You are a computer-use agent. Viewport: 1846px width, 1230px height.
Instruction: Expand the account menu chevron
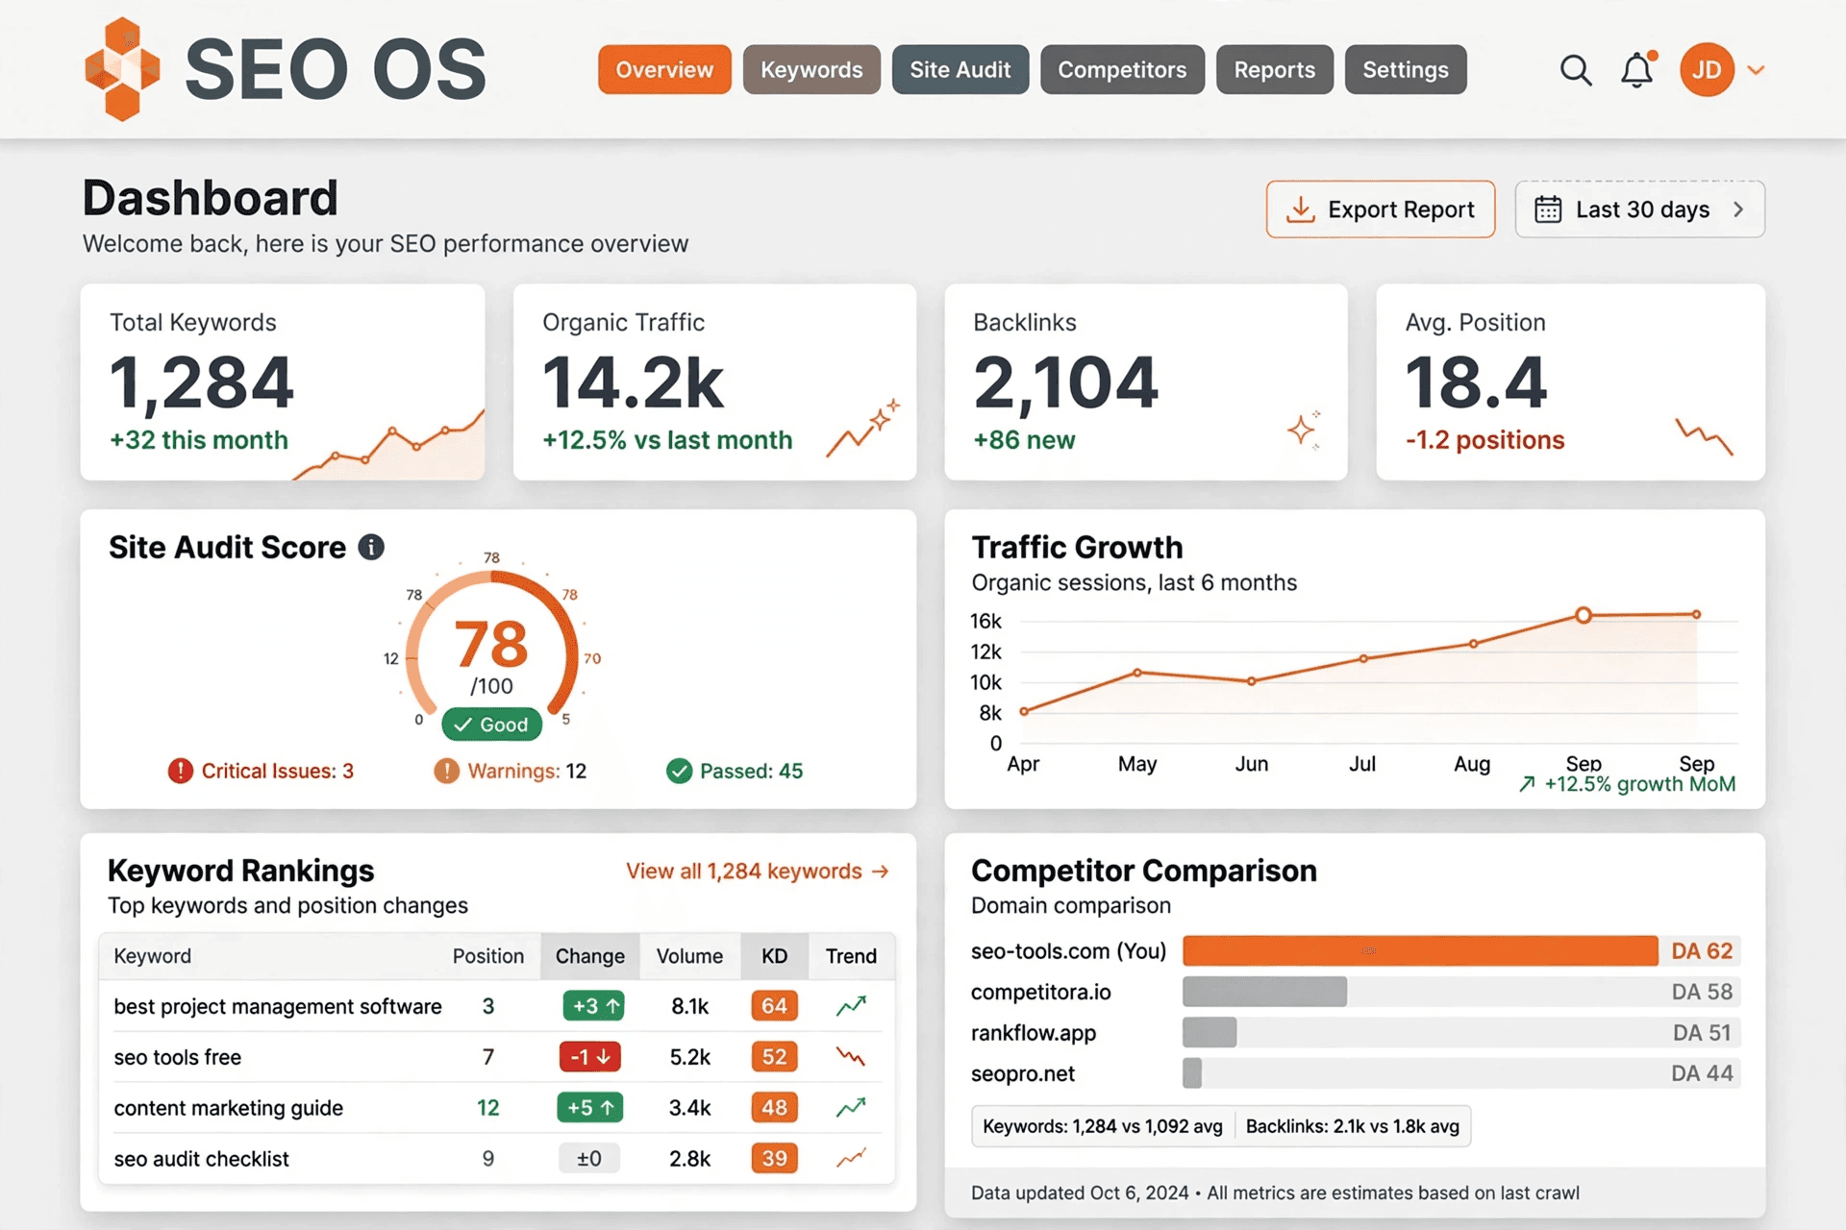[1756, 70]
